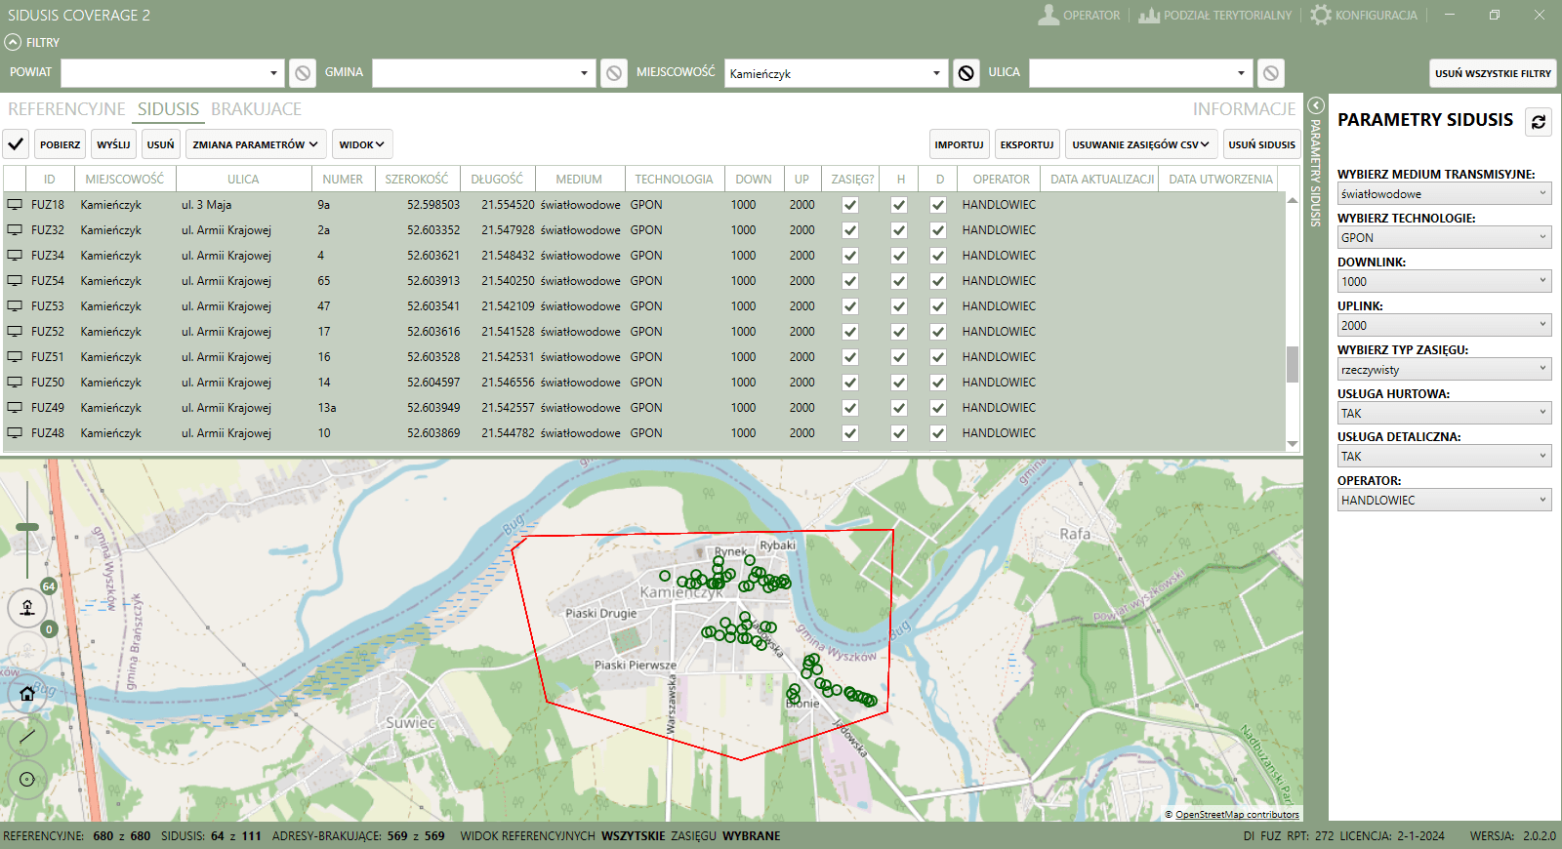The width and height of the screenshot is (1562, 849).
Task: Click the EKSPORTUJ button
Action: click(x=1026, y=144)
